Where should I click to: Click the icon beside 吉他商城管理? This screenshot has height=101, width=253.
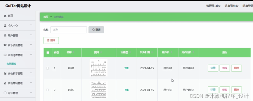[x=5, y=83]
